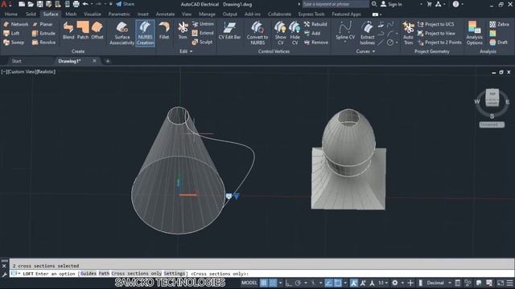This screenshot has height=289, width=515.
Task: Choose the surface Fillet tool
Action: 164,31
